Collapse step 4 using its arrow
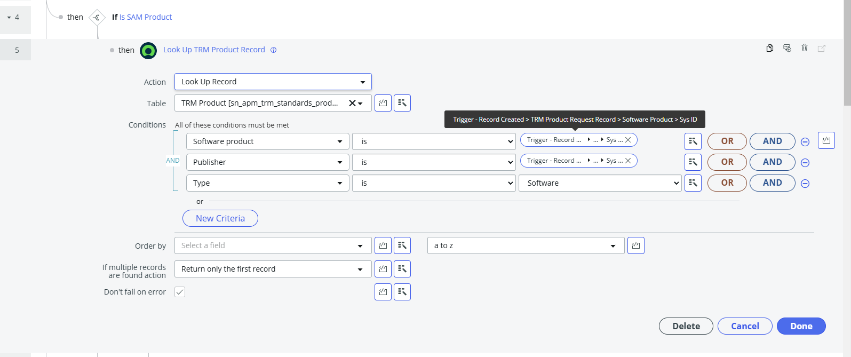This screenshot has width=851, height=357. pos(9,18)
